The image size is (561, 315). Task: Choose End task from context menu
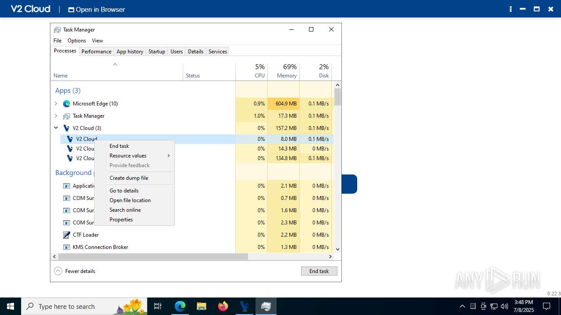[x=135, y=146]
